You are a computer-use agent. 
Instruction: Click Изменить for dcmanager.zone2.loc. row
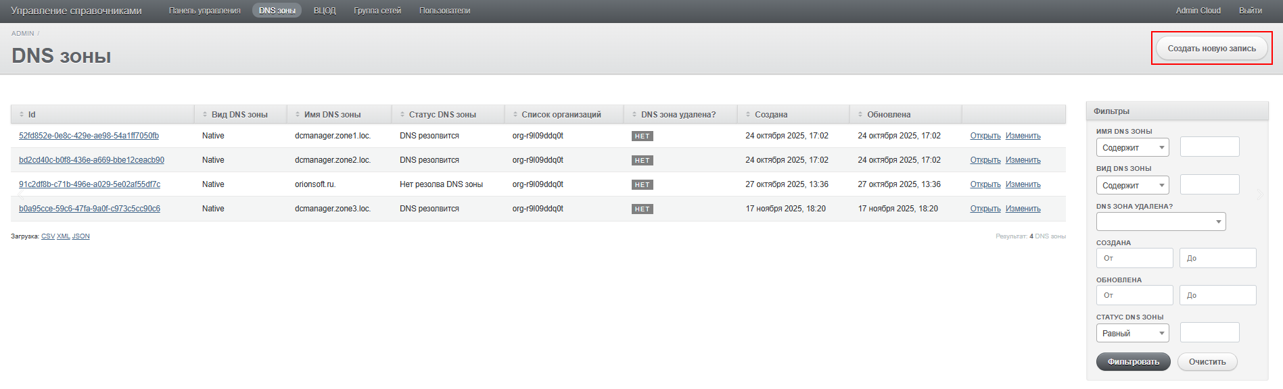(x=1023, y=160)
